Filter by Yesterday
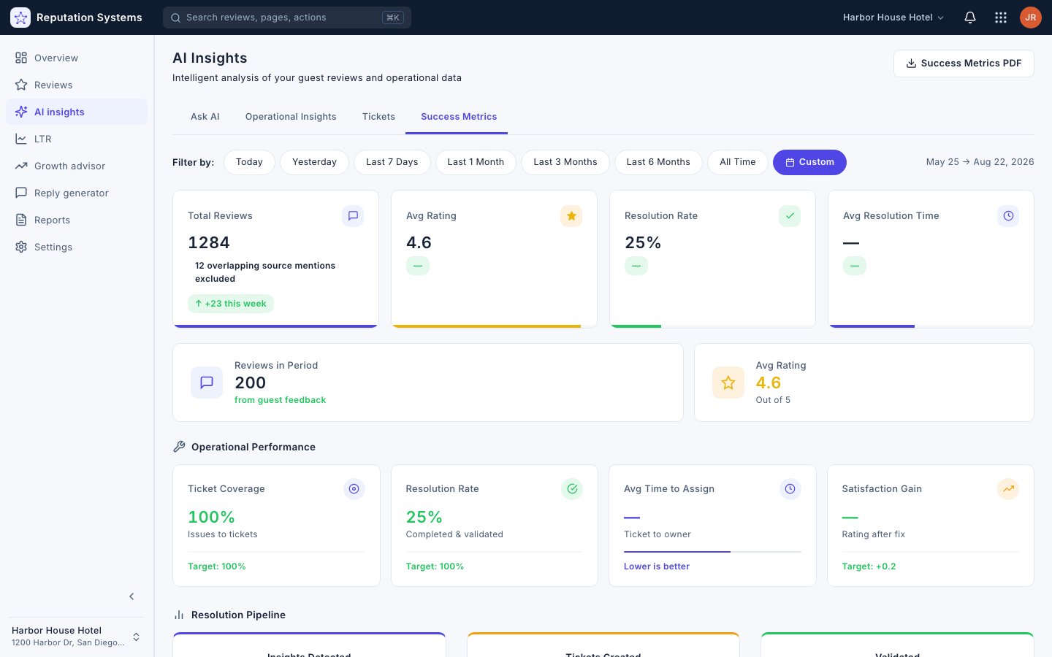This screenshot has height=657, width=1052. click(315, 162)
